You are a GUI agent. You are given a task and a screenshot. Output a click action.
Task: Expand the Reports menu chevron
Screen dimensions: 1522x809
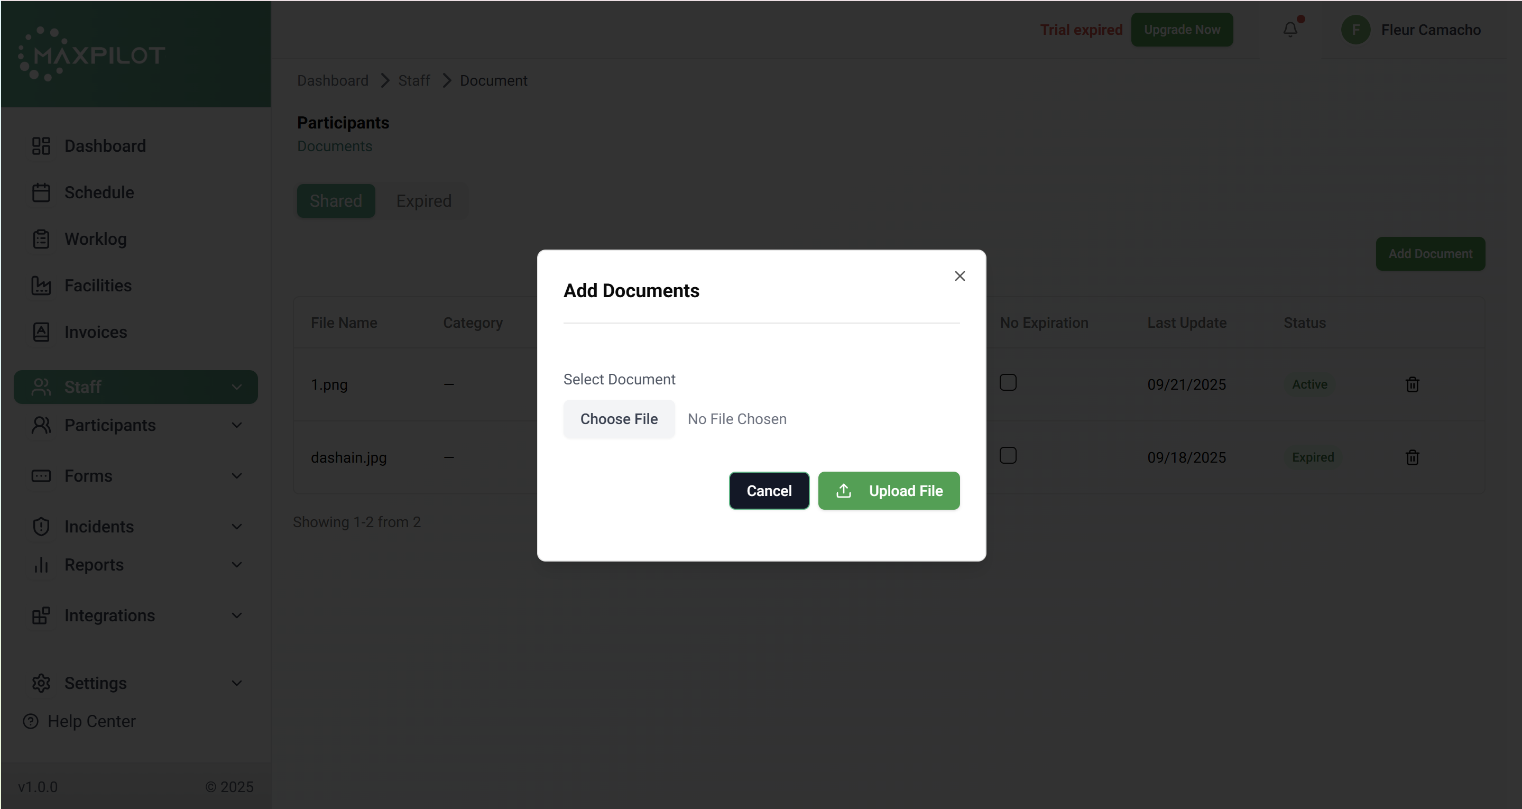237,565
